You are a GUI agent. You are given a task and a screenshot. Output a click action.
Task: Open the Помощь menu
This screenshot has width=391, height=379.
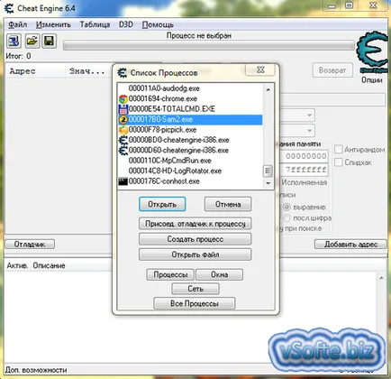tap(158, 24)
